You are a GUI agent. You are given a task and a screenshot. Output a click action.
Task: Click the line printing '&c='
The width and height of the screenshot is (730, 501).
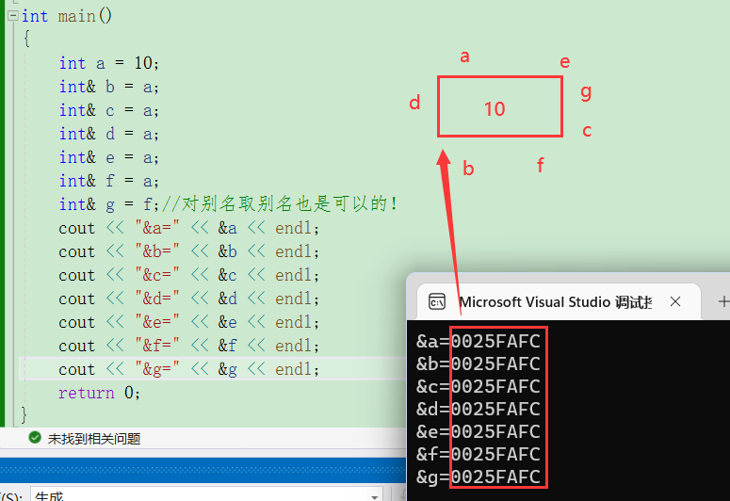click(189, 275)
